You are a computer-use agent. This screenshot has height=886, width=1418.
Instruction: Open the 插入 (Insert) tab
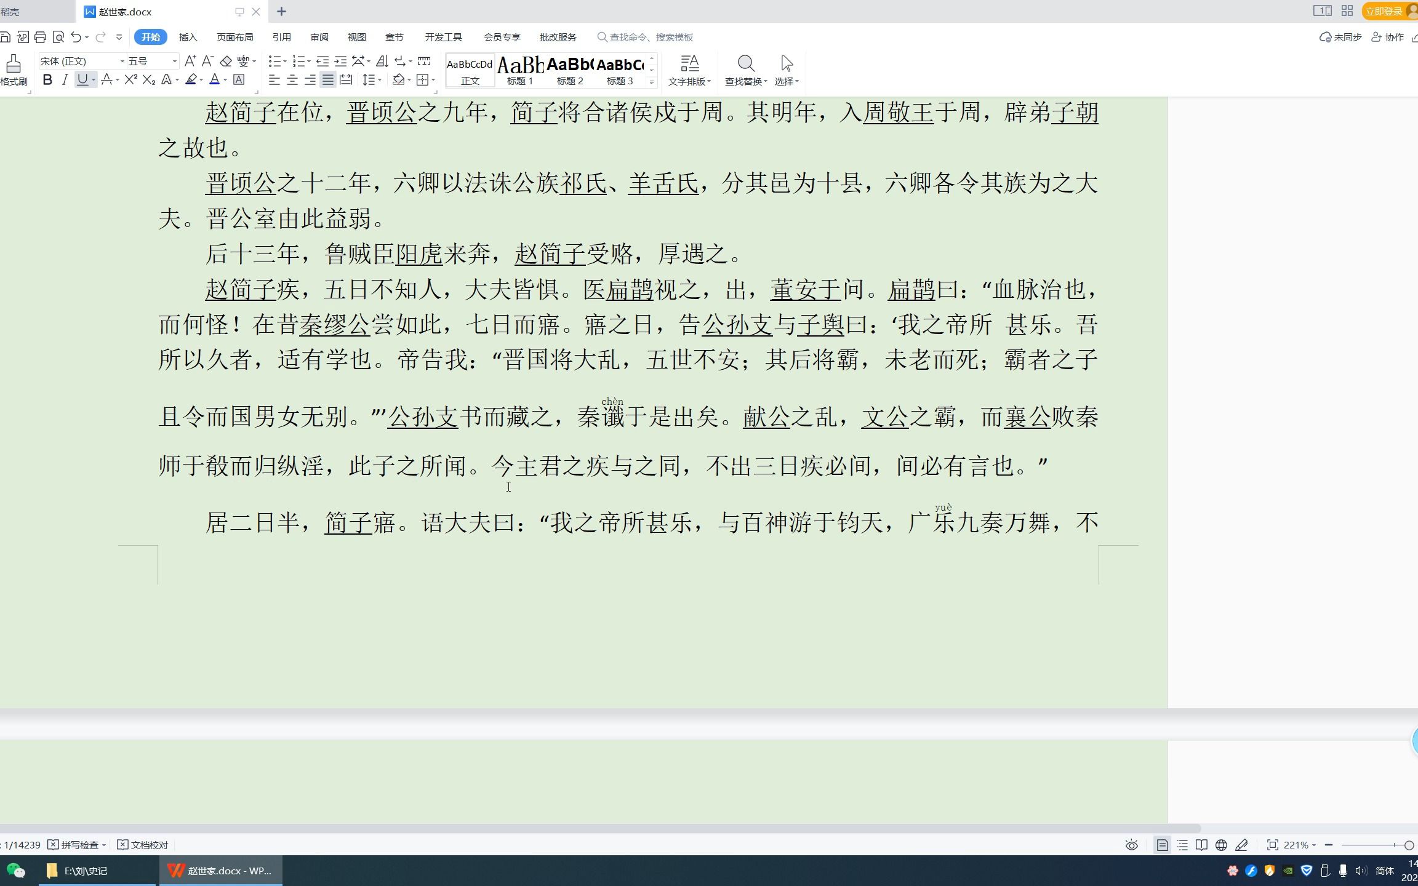[x=188, y=37]
